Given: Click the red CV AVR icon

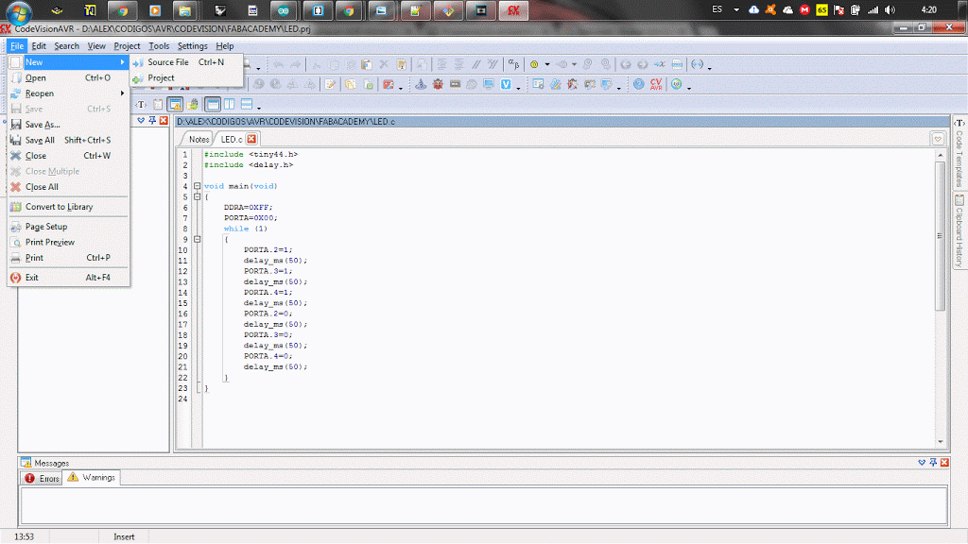Looking at the screenshot, I should point(656,84).
